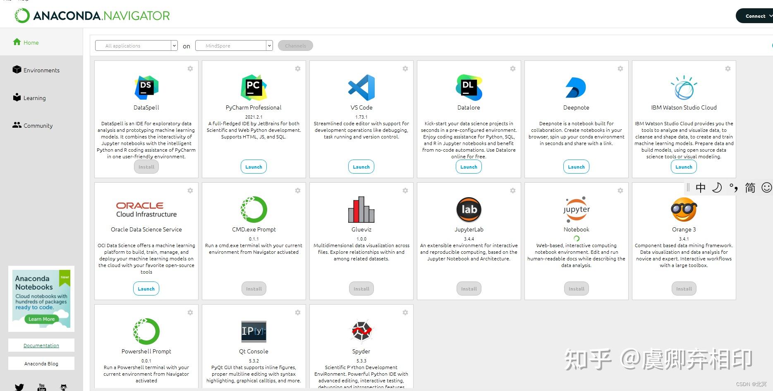This screenshot has width=773, height=391.
Task: Click the DataSpell app icon
Action: pos(146,88)
